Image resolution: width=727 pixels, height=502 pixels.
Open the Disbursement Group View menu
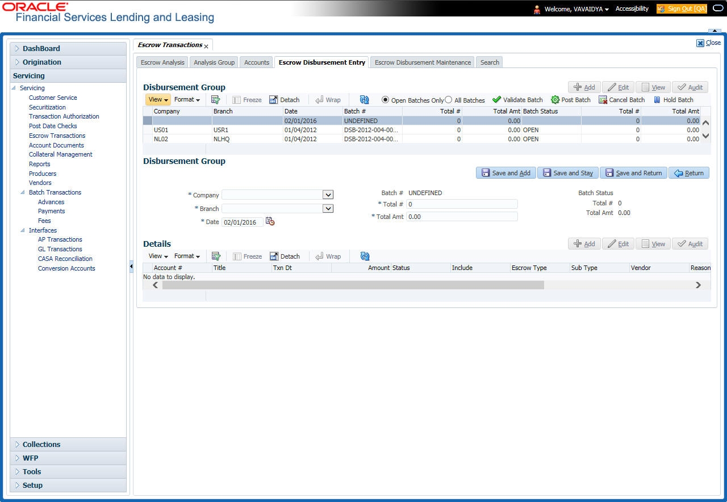(x=158, y=100)
